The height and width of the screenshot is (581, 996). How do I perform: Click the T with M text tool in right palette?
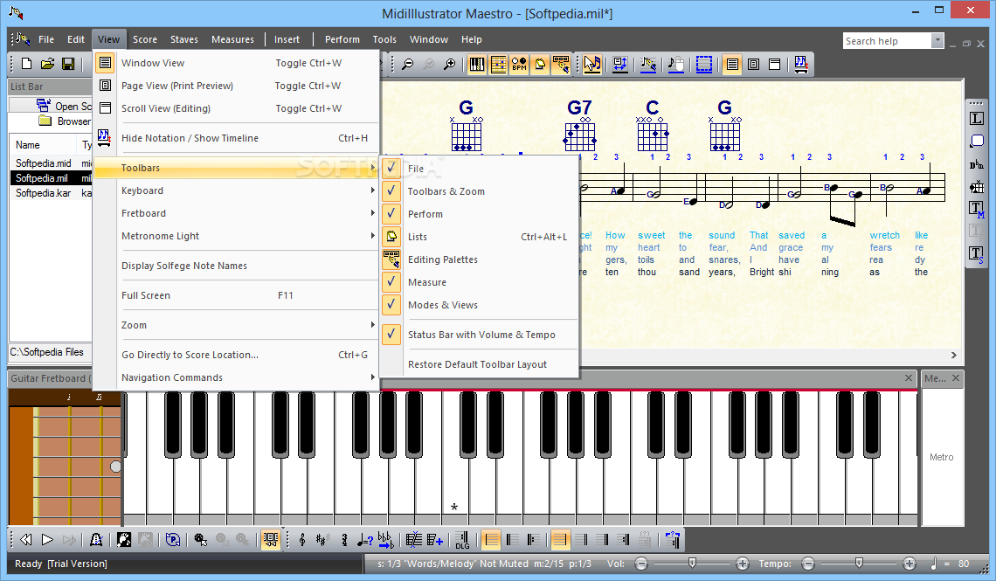[976, 209]
